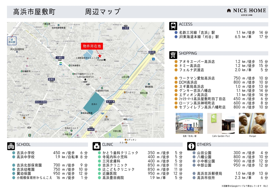Image resolution: width=275 pixels, height=194 pixels.
Task: Select the ゲンキー吉浜八幡店 row
Action: click(x=221, y=91)
